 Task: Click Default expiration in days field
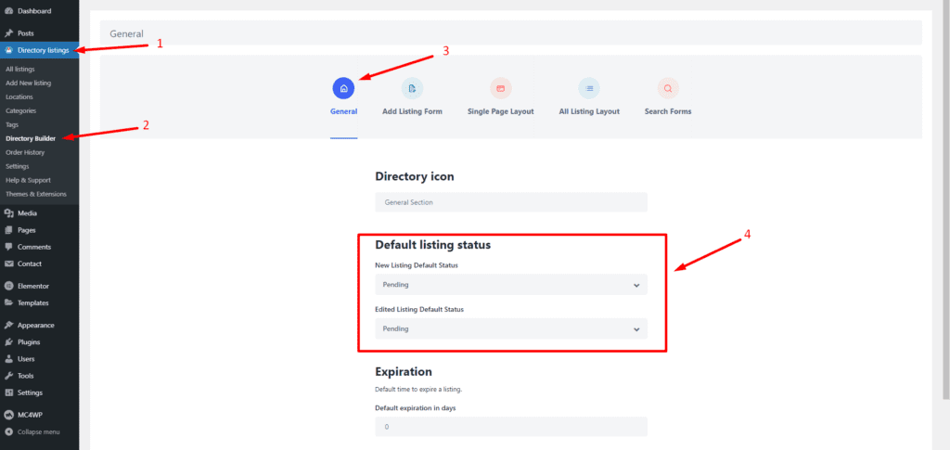(510, 427)
